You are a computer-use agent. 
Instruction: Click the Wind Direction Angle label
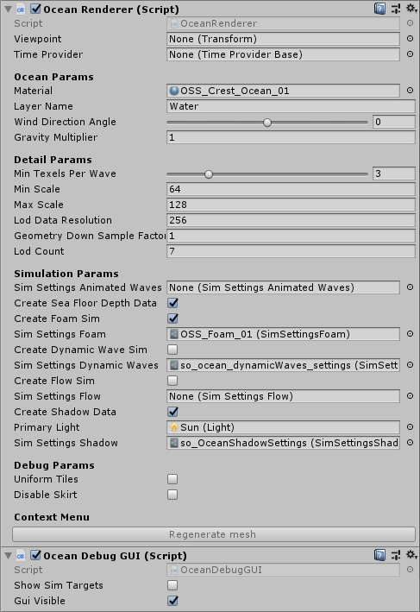coord(66,122)
